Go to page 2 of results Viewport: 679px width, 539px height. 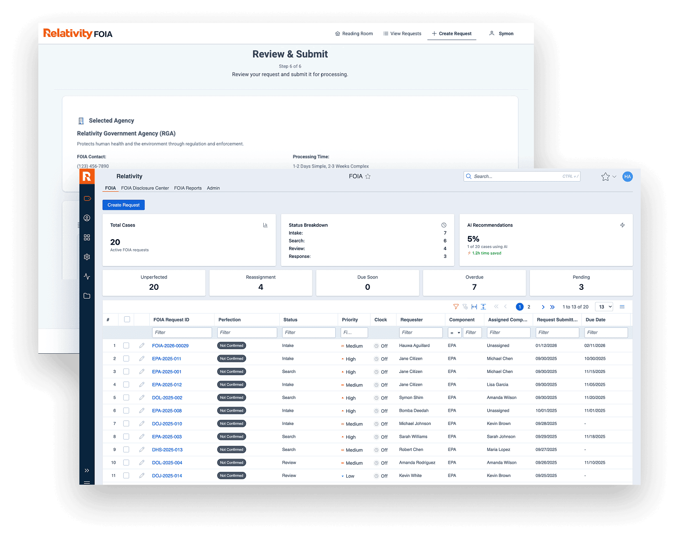pos(529,307)
